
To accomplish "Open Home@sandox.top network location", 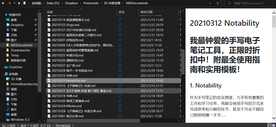I will (24, 84).
